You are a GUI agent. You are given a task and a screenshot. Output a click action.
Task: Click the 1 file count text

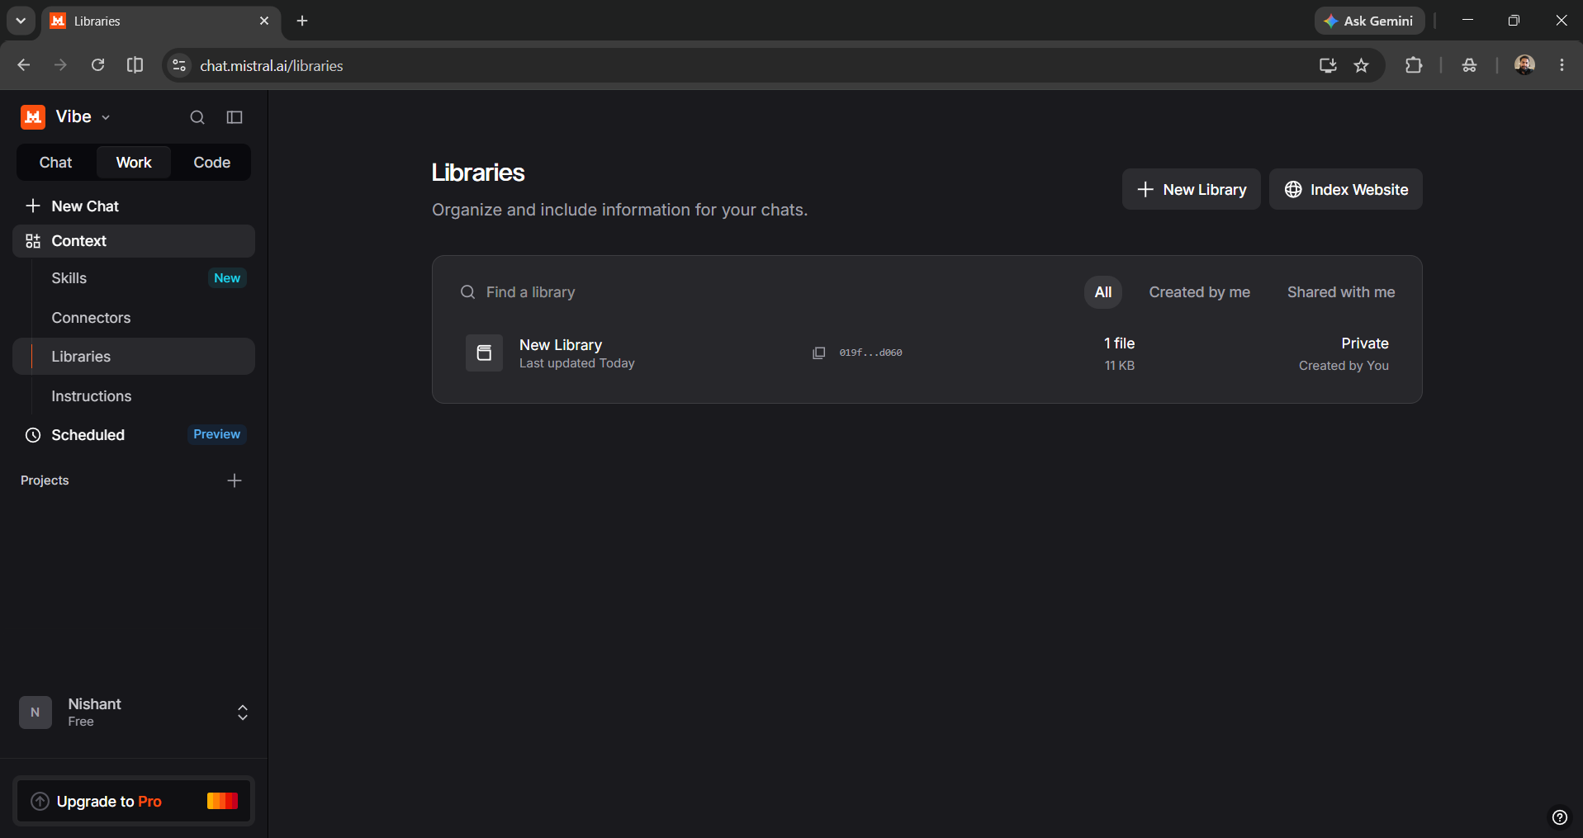click(x=1119, y=343)
